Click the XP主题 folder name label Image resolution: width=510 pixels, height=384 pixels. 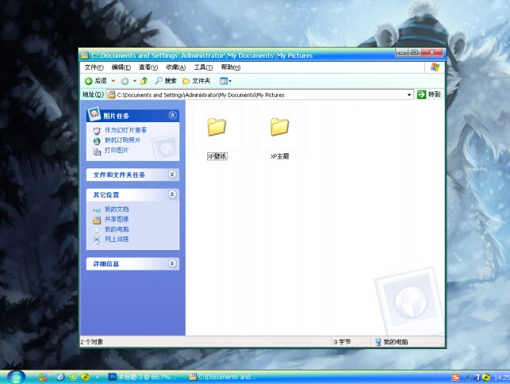click(280, 156)
